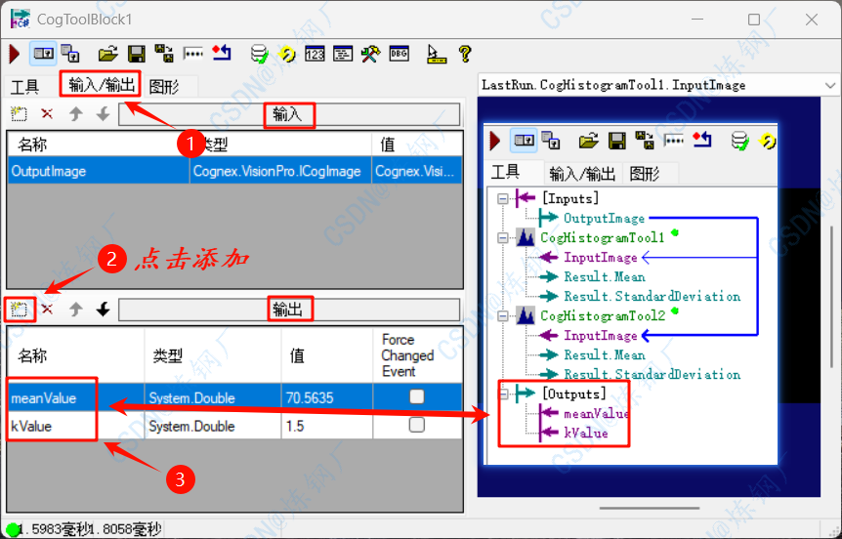
Task: Click the hammer and wrench tools icon
Action: coord(370,54)
